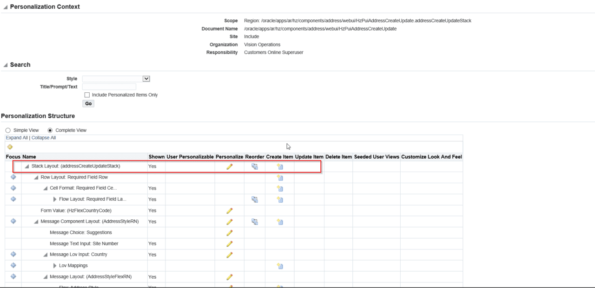Personalize Message Text Input: Site Number
Screen dimensions: 595x288
[x=229, y=243]
